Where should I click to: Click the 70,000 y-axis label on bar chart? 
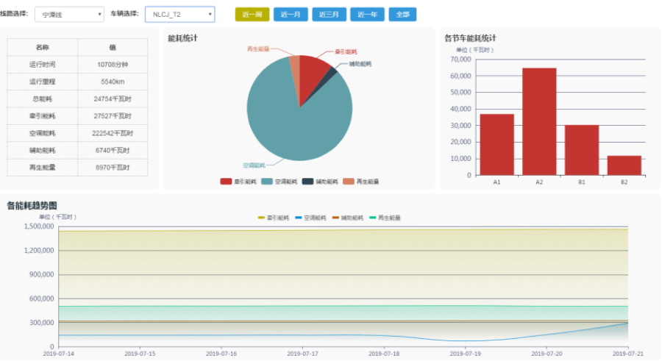click(460, 60)
